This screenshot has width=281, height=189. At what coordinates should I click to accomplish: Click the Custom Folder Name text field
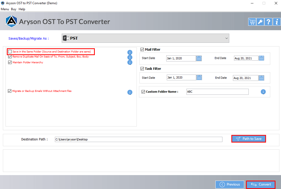[x=217, y=92]
